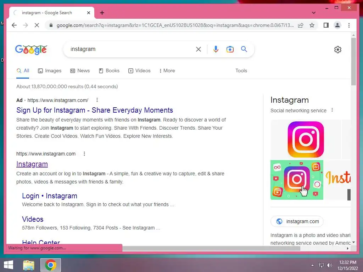The height and width of the screenshot is (272, 363).
Task: Open a new browser tab
Action: (102, 13)
